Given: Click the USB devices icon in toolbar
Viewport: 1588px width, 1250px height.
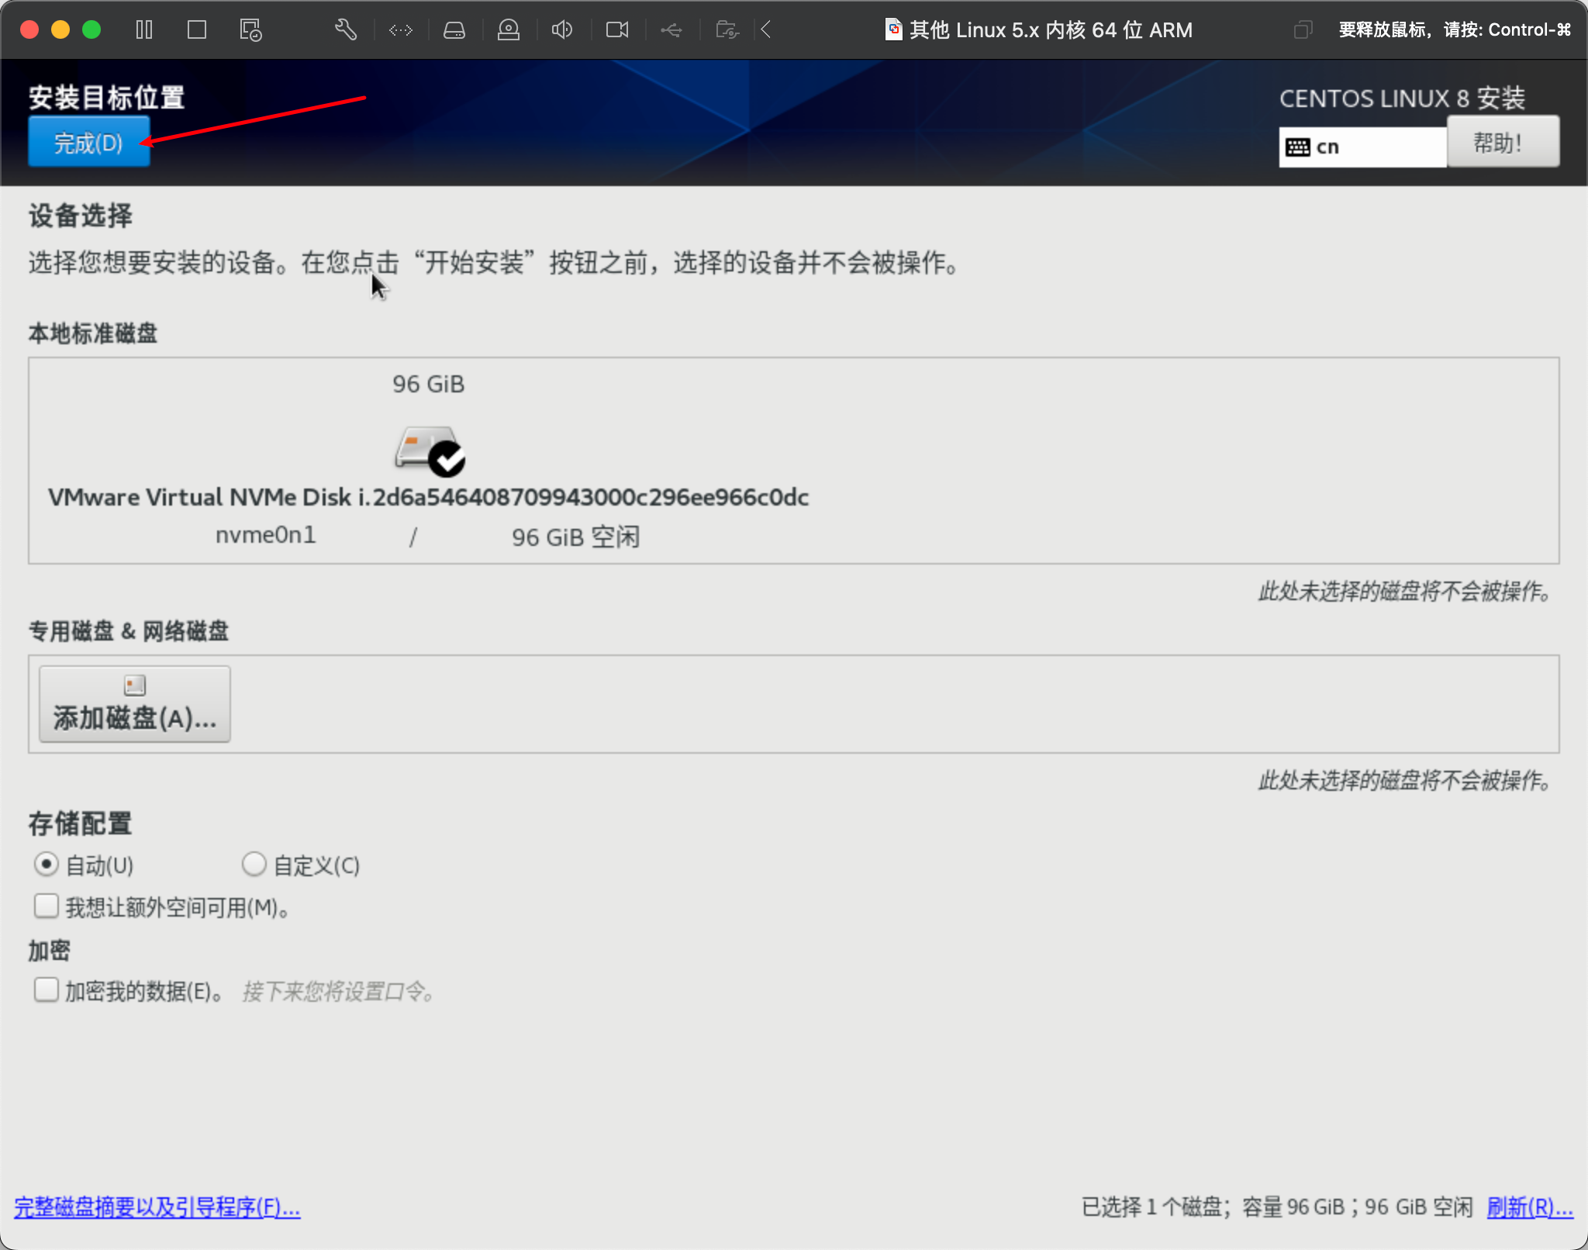Looking at the screenshot, I should pos(671,30).
